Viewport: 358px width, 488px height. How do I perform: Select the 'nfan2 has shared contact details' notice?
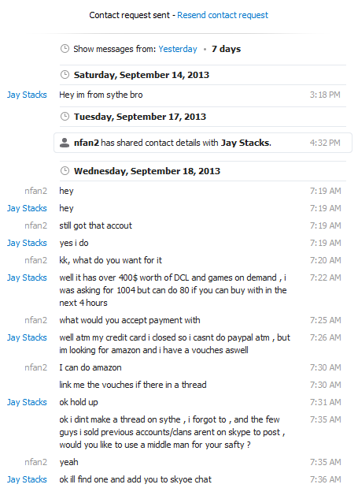point(203,143)
